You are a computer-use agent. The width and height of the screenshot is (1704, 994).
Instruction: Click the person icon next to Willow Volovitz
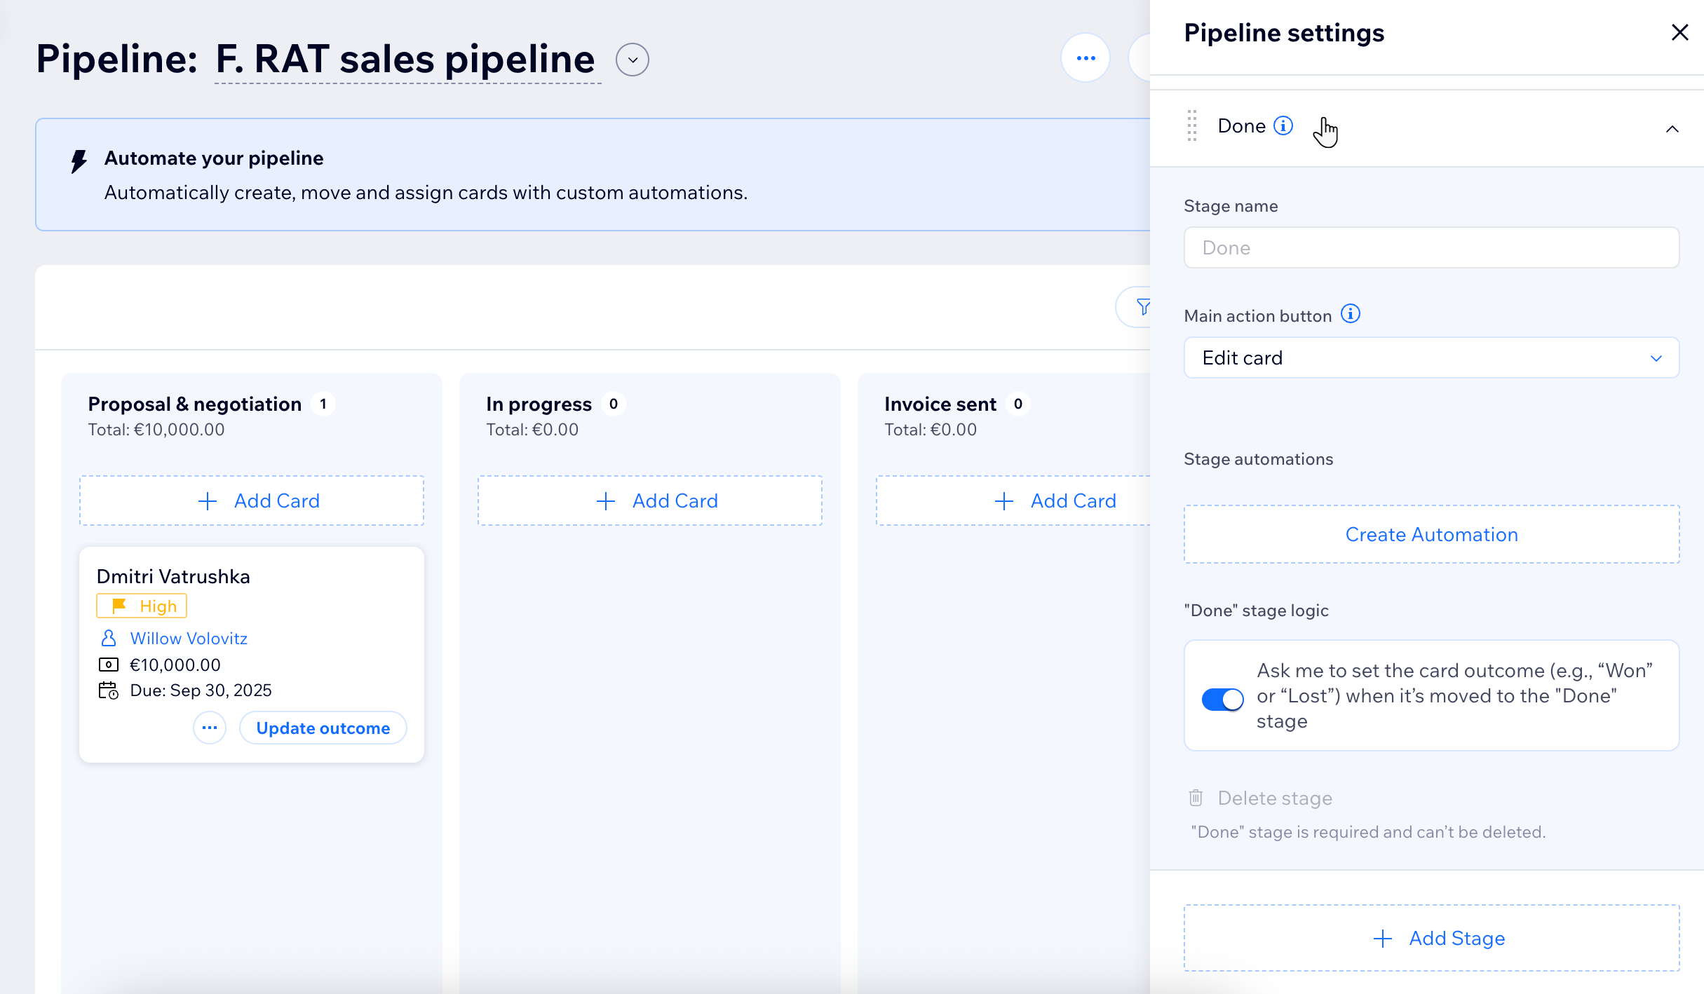[109, 638]
